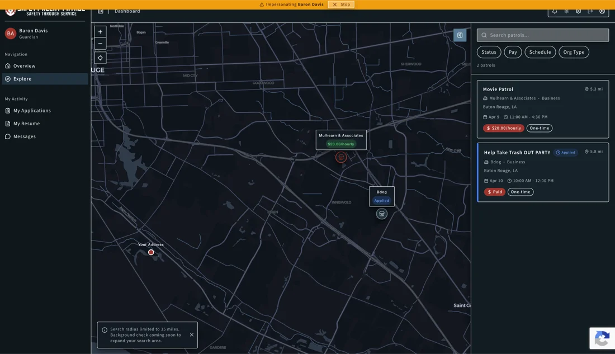Open the notifications bell
This screenshot has height=354, width=615.
555,11
